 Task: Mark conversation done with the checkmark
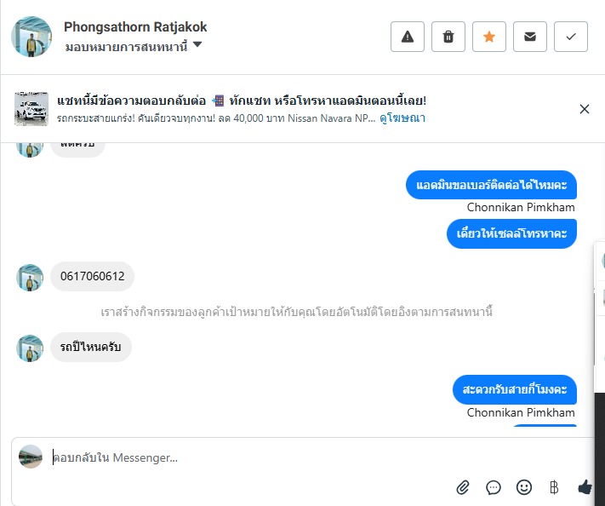(x=571, y=37)
